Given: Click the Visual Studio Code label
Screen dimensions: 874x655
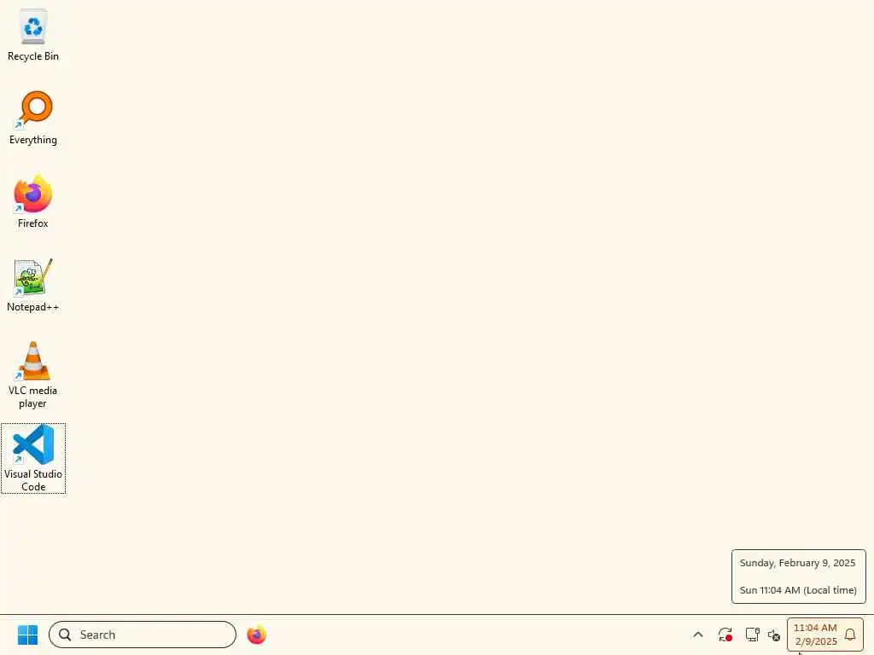Looking at the screenshot, I should [33, 480].
